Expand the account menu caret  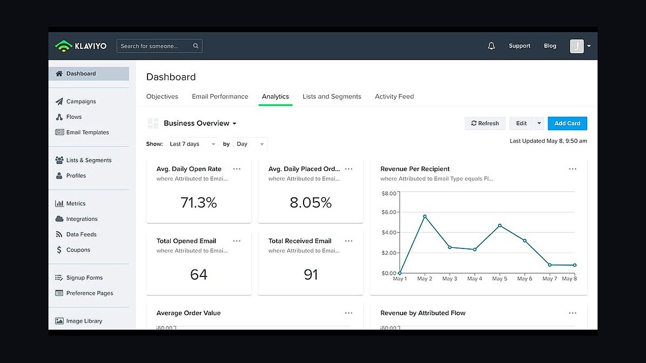[x=589, y=46]
